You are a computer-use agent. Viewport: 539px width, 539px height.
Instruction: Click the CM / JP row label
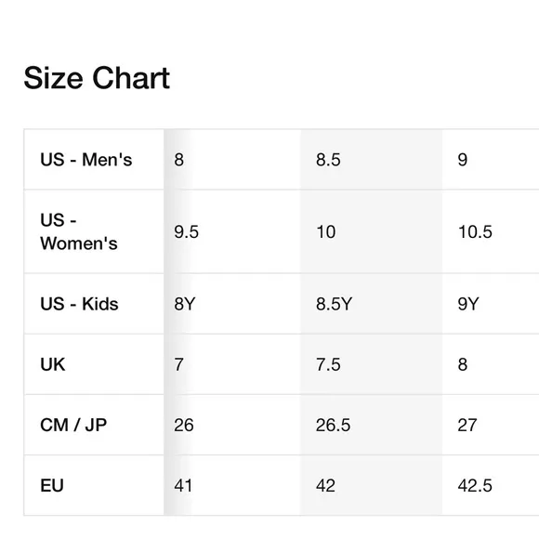73,425
